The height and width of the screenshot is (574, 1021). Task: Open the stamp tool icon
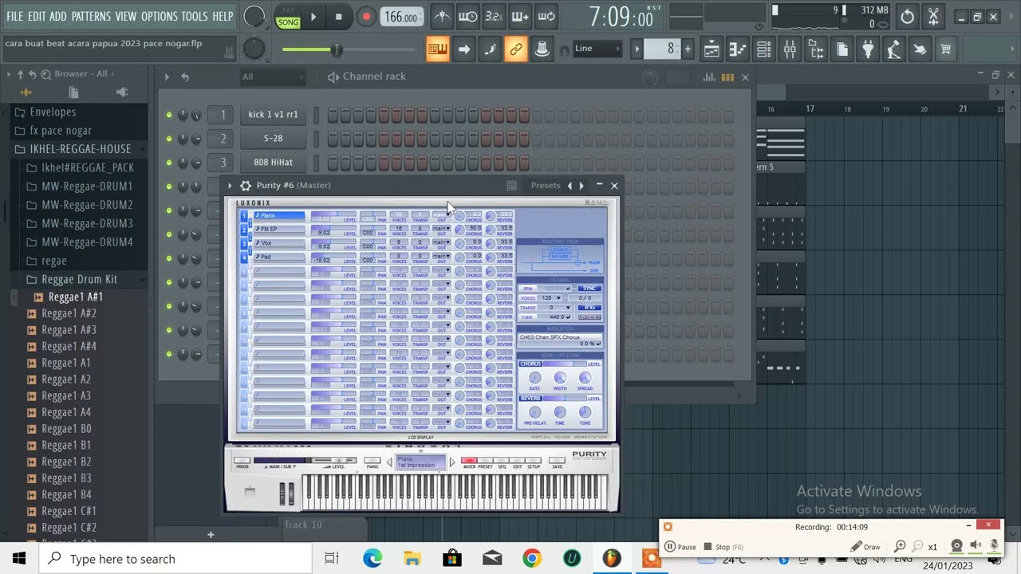pos(542,49)
